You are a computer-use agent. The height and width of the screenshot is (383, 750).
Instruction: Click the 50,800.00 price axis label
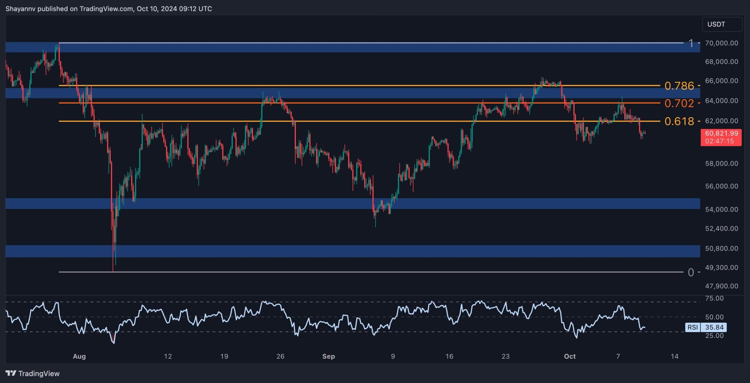722,248
